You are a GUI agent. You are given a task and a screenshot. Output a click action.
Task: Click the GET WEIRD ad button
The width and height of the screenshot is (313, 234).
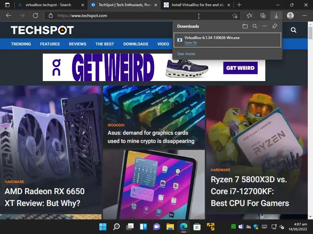click(x=240, y=68)
